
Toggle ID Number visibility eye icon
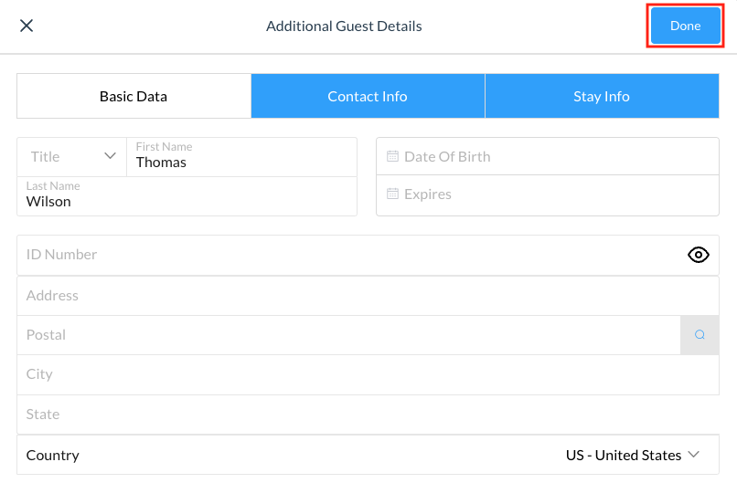point(698,255)
